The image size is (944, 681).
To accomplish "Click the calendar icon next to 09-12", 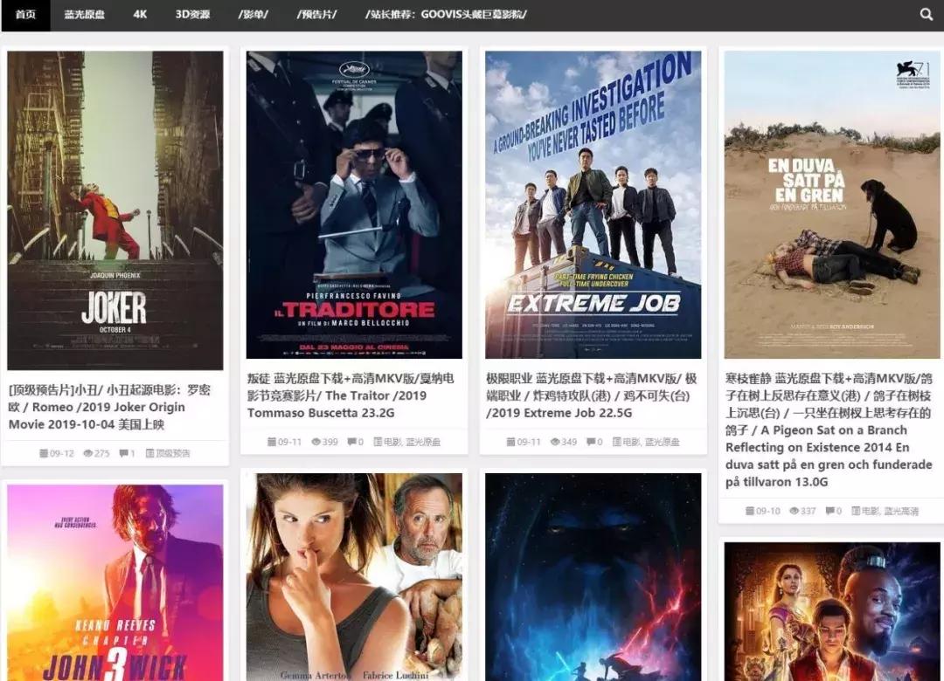I will (44, 453).
